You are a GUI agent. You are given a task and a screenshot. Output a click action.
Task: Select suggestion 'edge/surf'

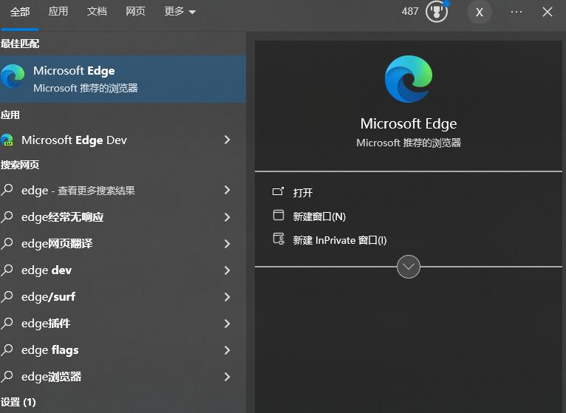(x=48, y=297)
